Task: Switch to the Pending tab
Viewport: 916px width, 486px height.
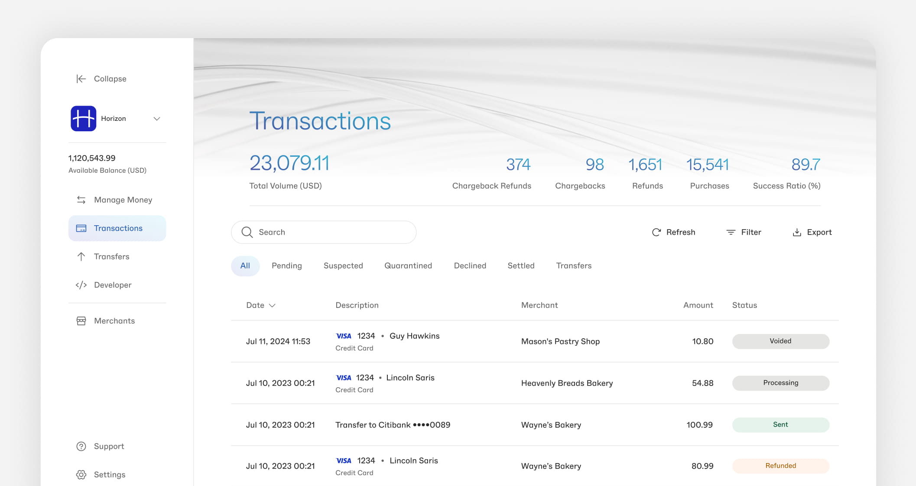Action: tap(286, 266)
